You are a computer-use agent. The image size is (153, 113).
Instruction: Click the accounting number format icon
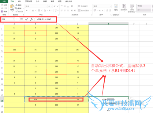pyautogui.click(x=95, y=10)
